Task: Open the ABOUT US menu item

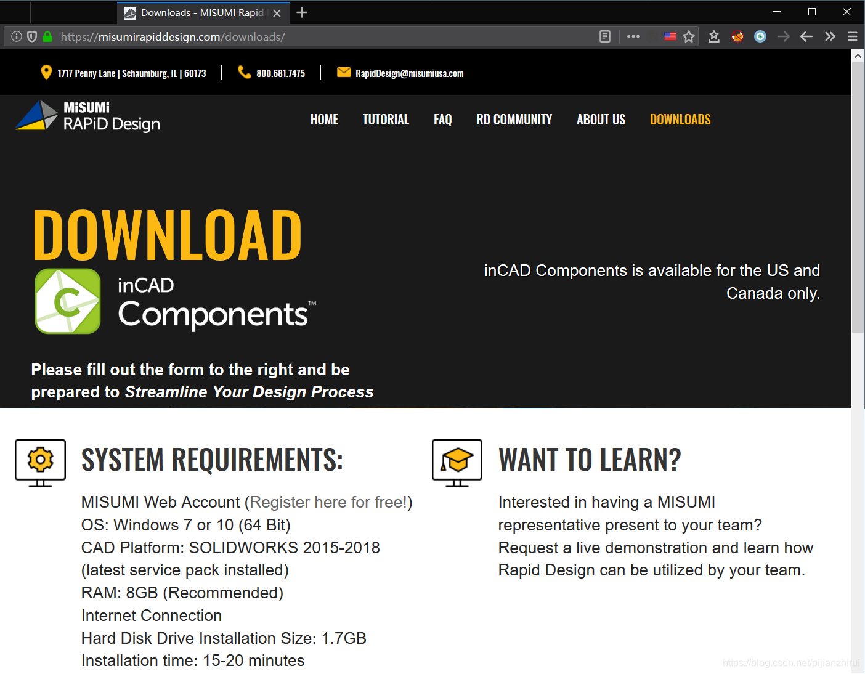Action: (601, 120)
